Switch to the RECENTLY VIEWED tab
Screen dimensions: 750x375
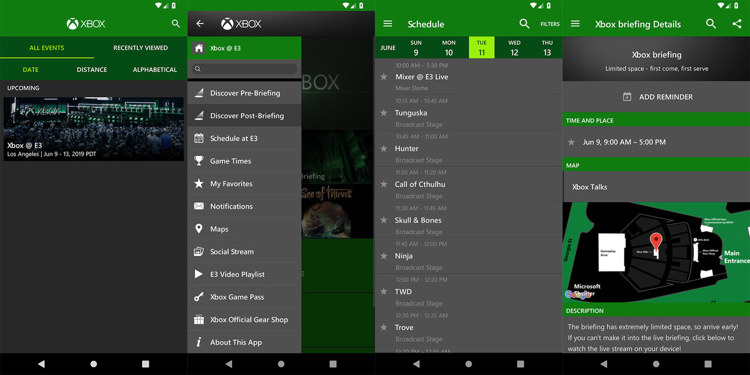(x=141, y=48)
